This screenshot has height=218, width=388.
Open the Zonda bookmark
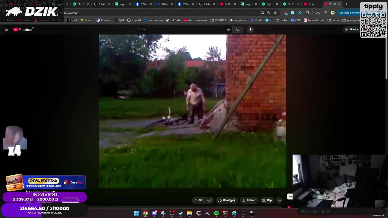click(x=256, y=20)
